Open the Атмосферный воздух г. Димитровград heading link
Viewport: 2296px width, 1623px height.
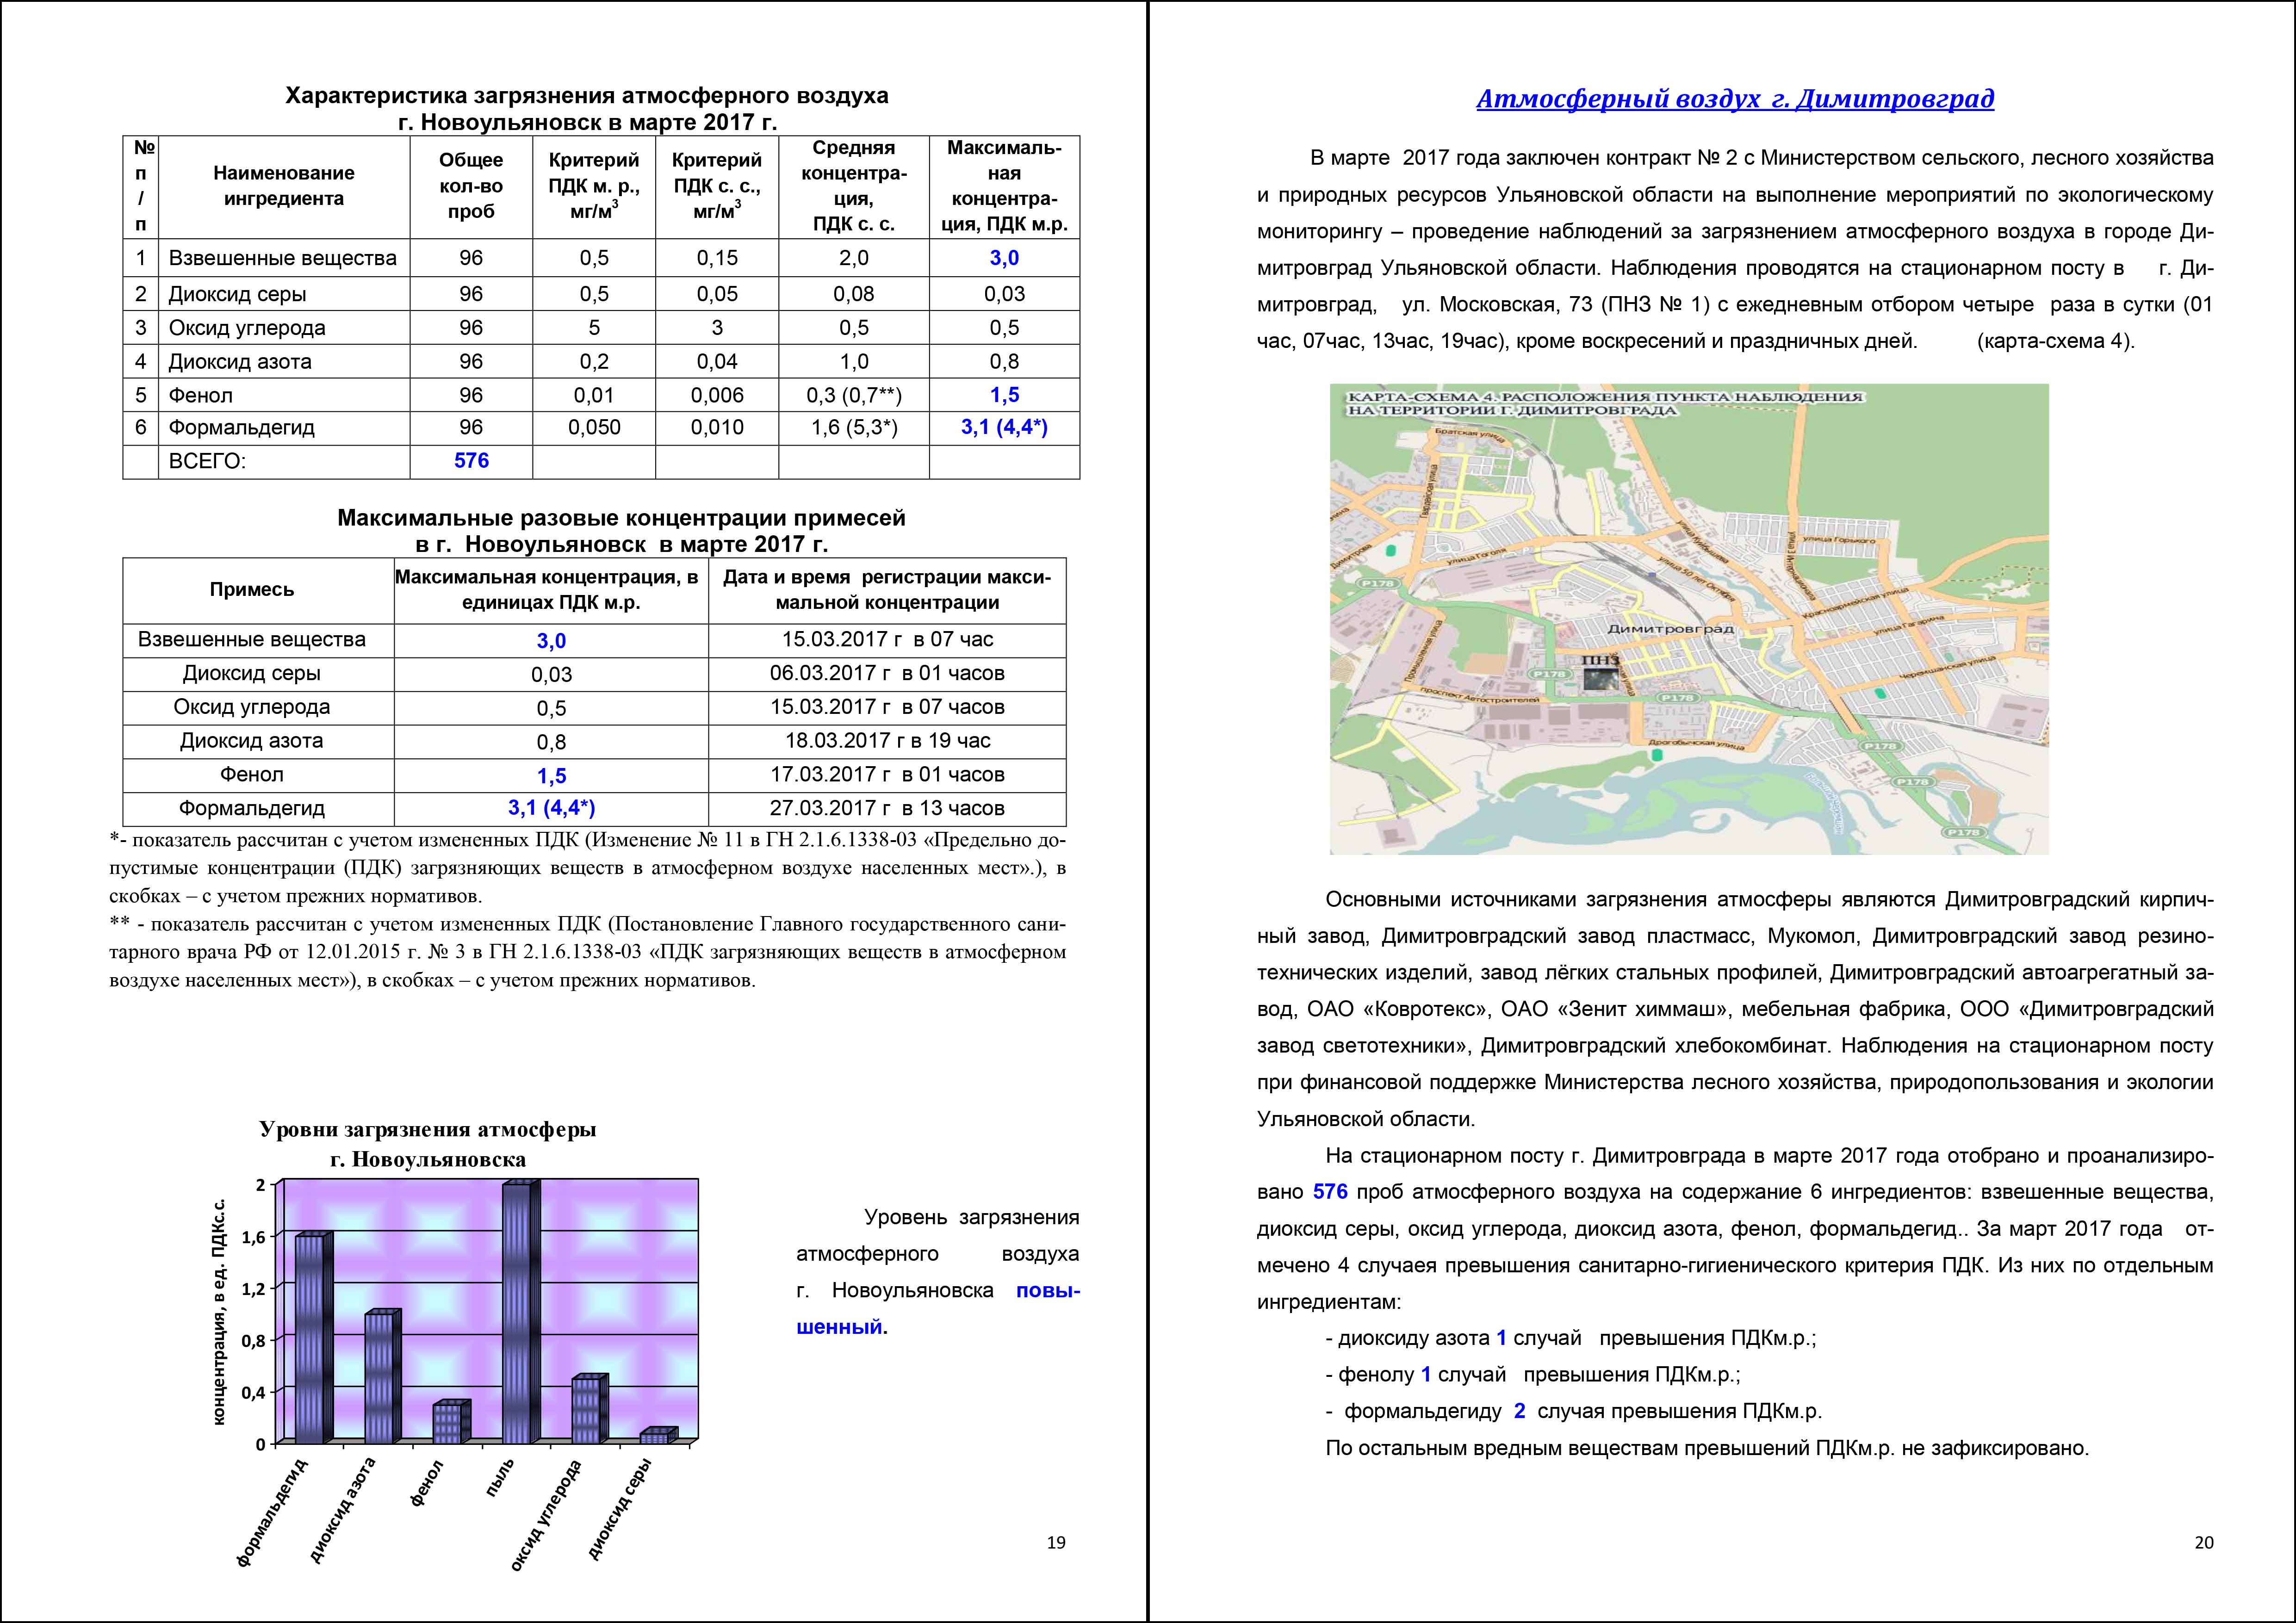click(x=1735, y=99)
